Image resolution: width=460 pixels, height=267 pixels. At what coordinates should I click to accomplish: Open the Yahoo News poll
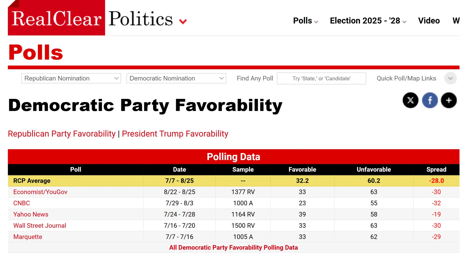pyautogui.click(x=31, y=214)
